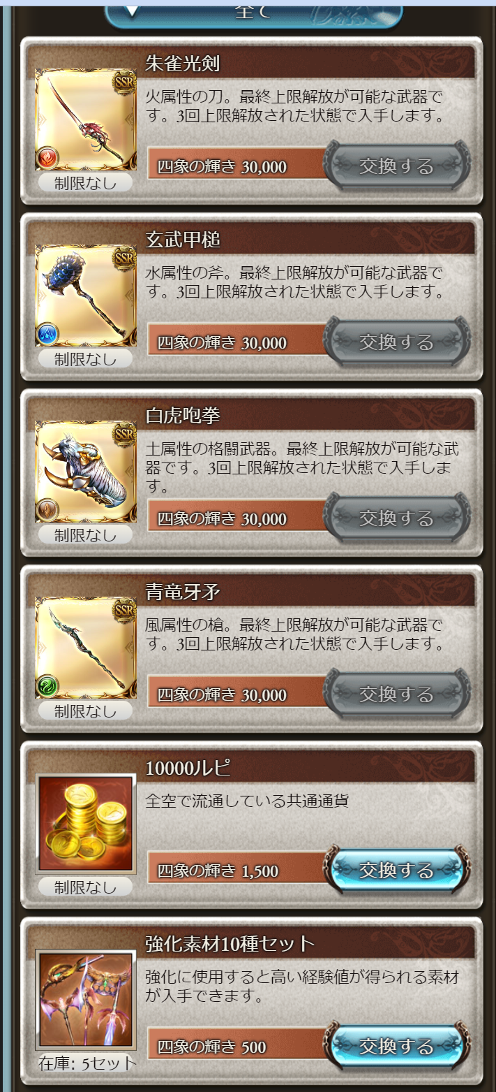This screenshot has width=496, height=1092.
Task: Click 交換する button for 青竜牙矛
Action: point(396,694)
